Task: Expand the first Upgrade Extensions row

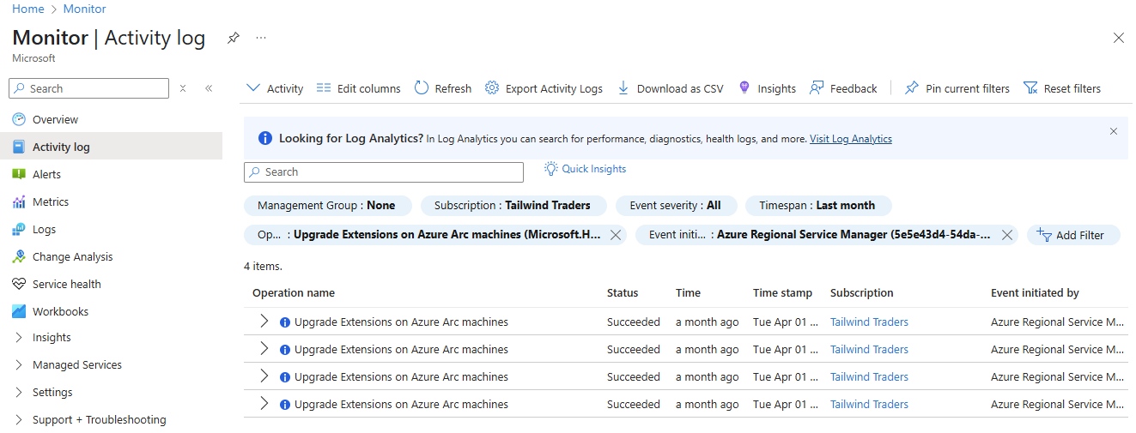Action: coord(264,322)
